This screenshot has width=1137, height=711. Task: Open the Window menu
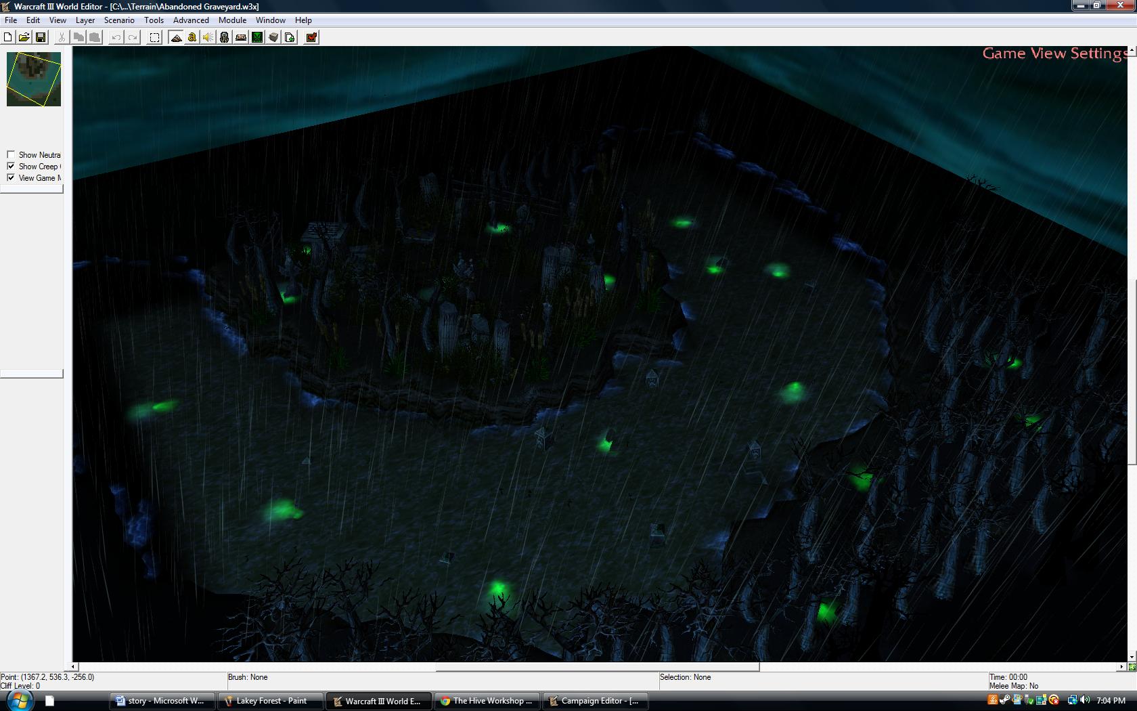[270, 20]
